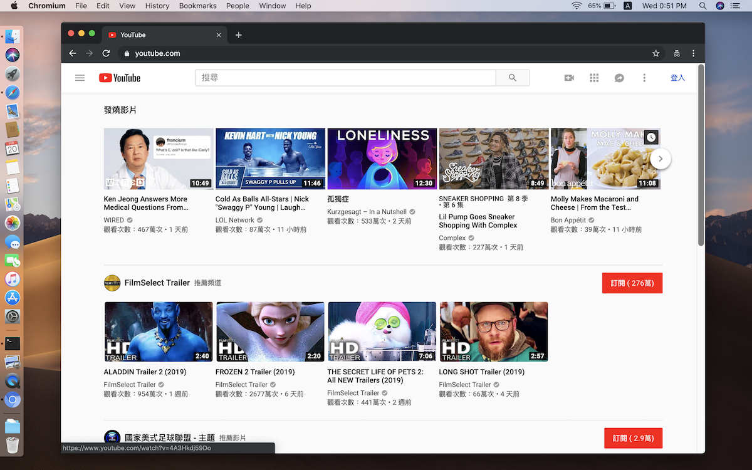The width and height of the screenshot is (752, 470).
Task: Open the LONELINESS video thumbnail
Action: (x=382, y=159)
